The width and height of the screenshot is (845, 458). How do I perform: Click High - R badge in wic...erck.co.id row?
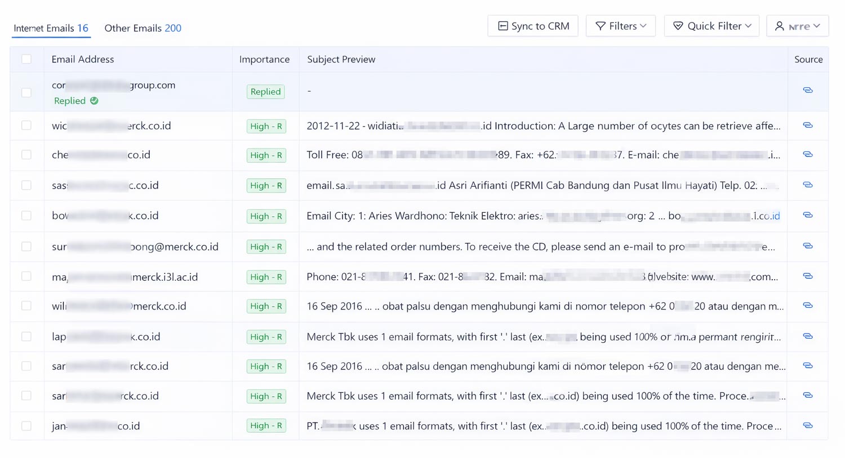(266, 126)
